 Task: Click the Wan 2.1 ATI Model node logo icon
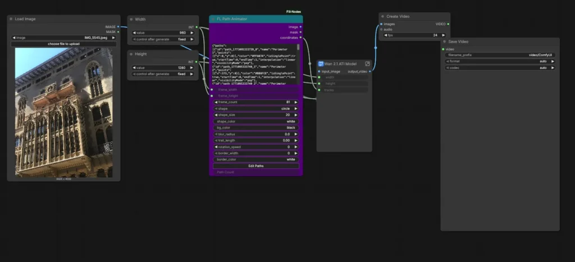point(322,64)
